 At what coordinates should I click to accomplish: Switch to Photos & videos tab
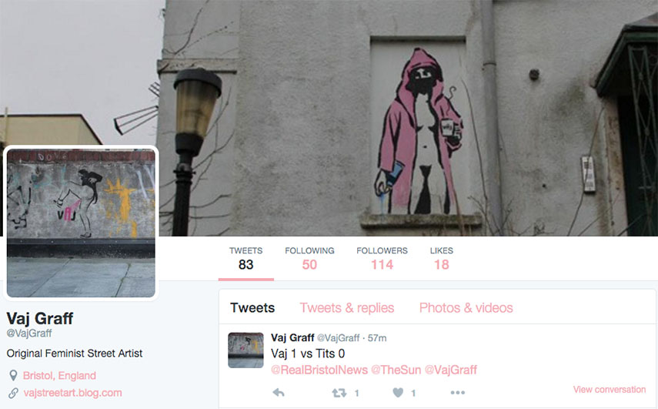[466, 308]
